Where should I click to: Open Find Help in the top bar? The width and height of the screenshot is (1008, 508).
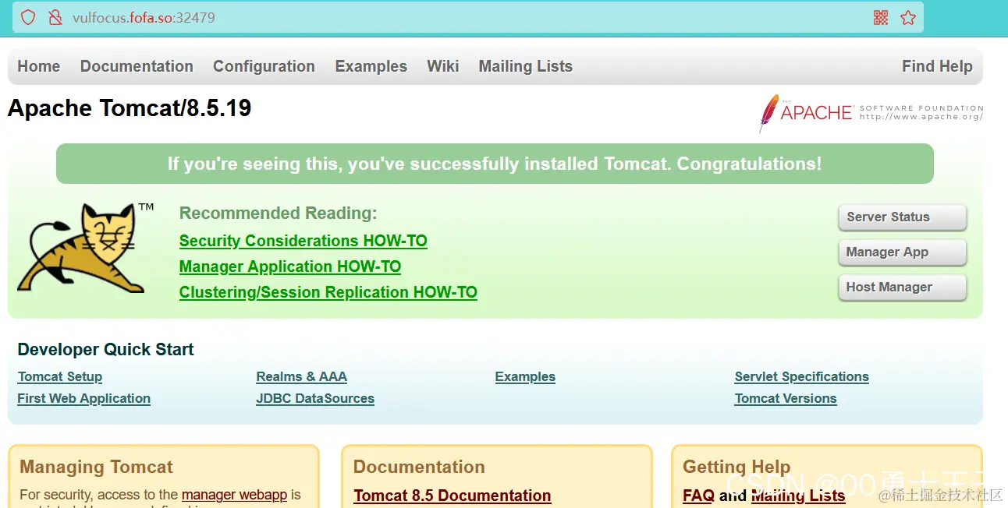point(937,66)
